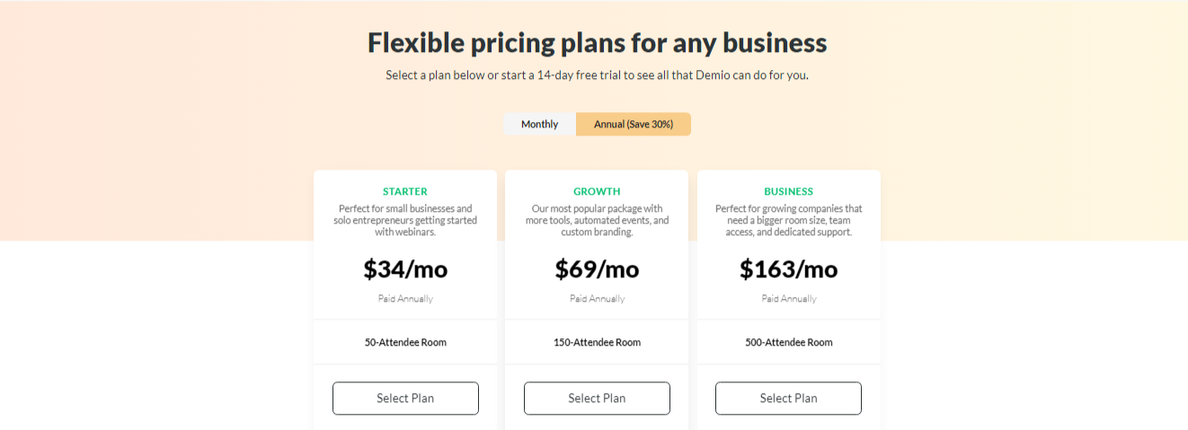Click the Business plan's growing companies description
This screenshot has height=430, width=1188.
tap(788, 220)
